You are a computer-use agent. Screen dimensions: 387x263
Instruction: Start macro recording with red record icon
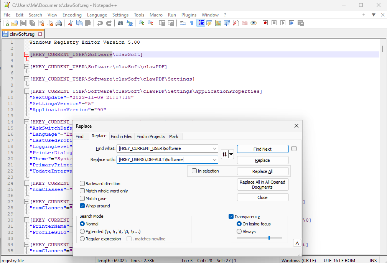(x=265, y=23)
